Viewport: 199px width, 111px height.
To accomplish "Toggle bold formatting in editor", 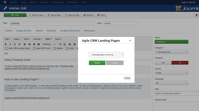I will click(x=6, y=44).
